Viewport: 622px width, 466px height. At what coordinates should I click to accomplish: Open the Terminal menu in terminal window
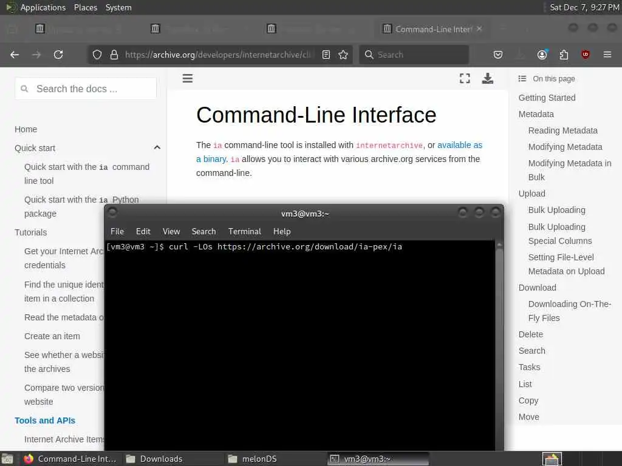(244, 231)
